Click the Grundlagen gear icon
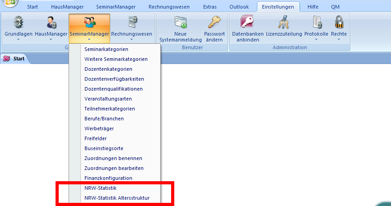This screenshot has width=391, height=206. (18, 22)
